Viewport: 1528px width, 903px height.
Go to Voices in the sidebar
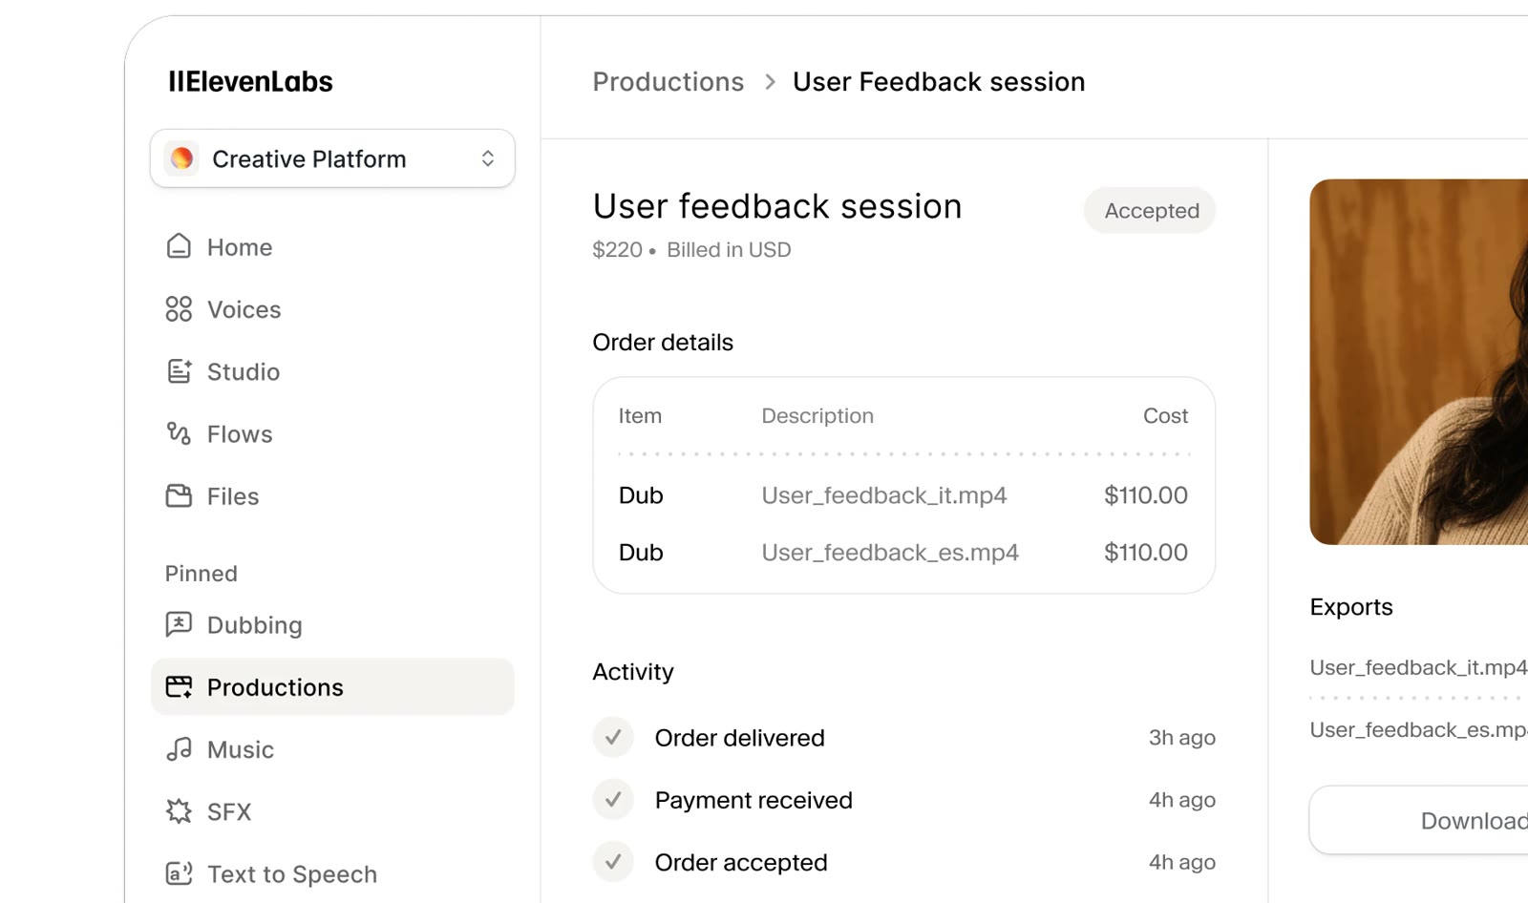click(x=332, y=308)
